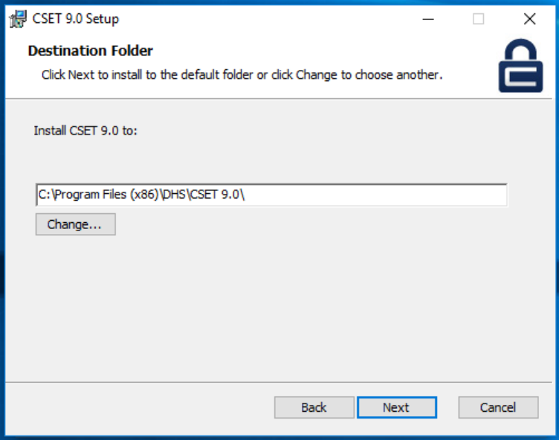The image size is (559, 440).
Task: Select the "Install CSET 9.0 to:" label
Action: coord(85,131)
